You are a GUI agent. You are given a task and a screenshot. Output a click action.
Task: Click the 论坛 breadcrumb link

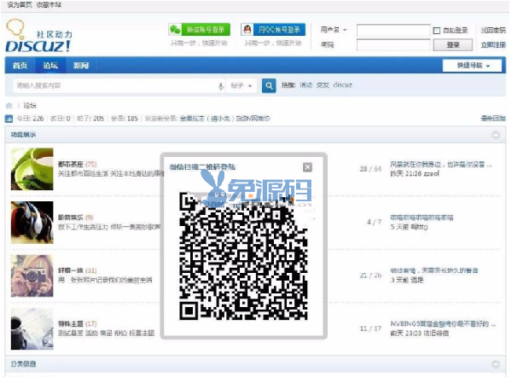[30, 106]
